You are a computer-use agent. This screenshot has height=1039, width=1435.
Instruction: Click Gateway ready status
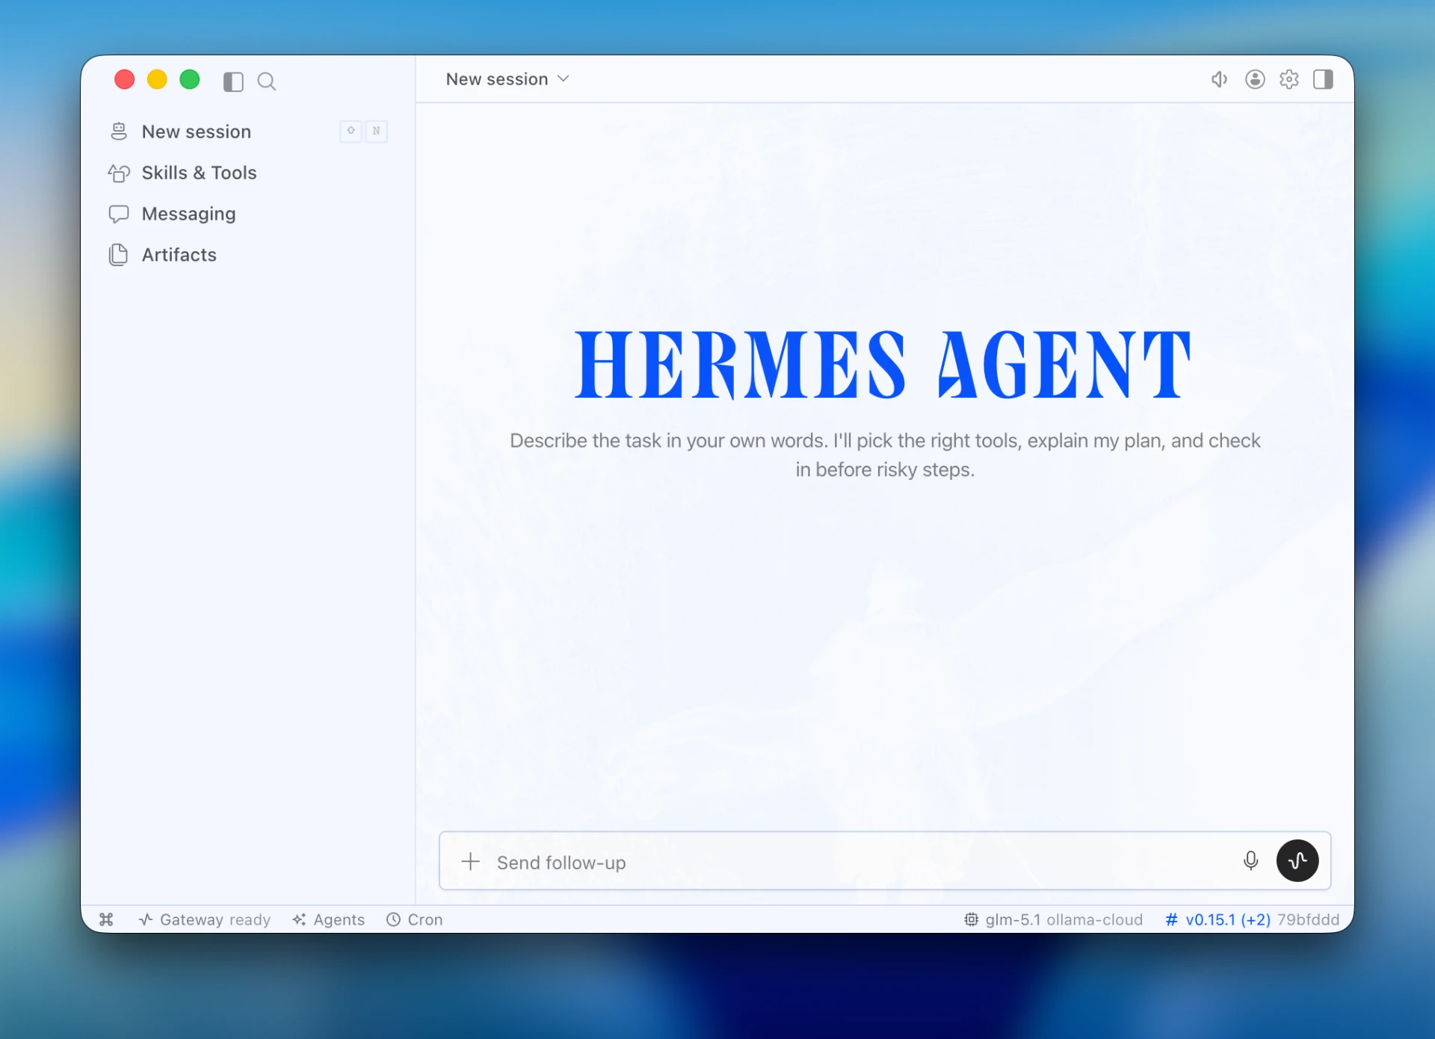[205, 919]
